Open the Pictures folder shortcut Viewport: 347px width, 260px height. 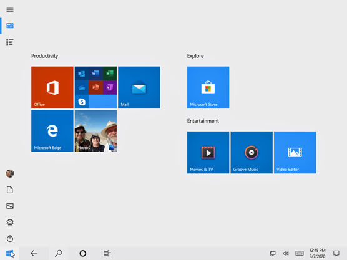coord(10,206)
